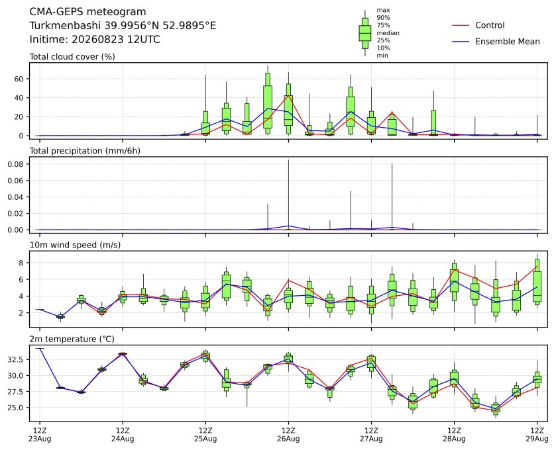Screen dimensions: 556x450
Task: Click the green box-plot legend symbol
Action: [365, 33]
